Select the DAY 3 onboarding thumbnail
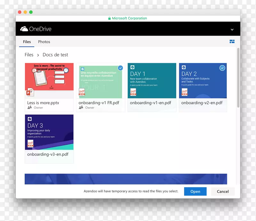The height and width of the screenshot is (221, 256). coord(49,132)
